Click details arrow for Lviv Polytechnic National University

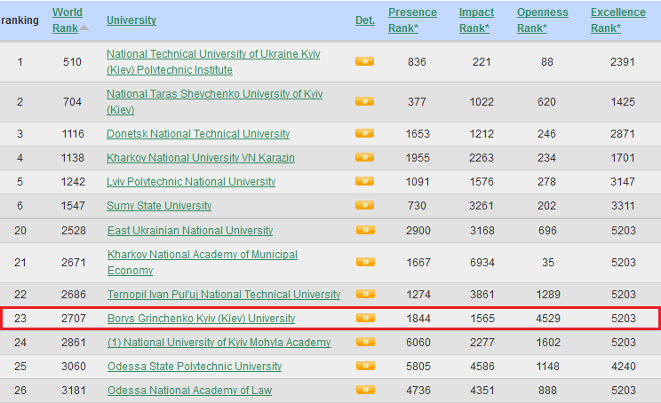point(364,182)
